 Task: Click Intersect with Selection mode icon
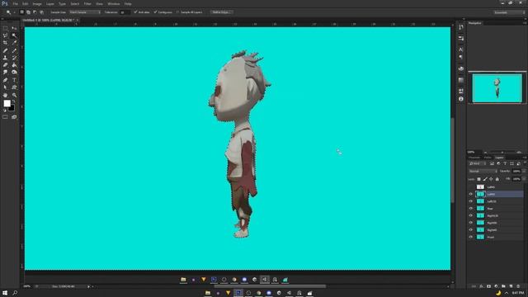coord(42,12)
